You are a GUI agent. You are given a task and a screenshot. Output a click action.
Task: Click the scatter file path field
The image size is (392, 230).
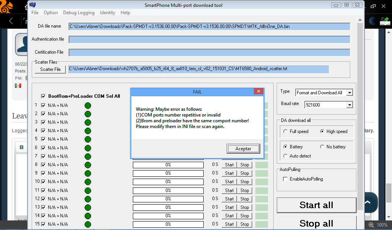(199, 69)
